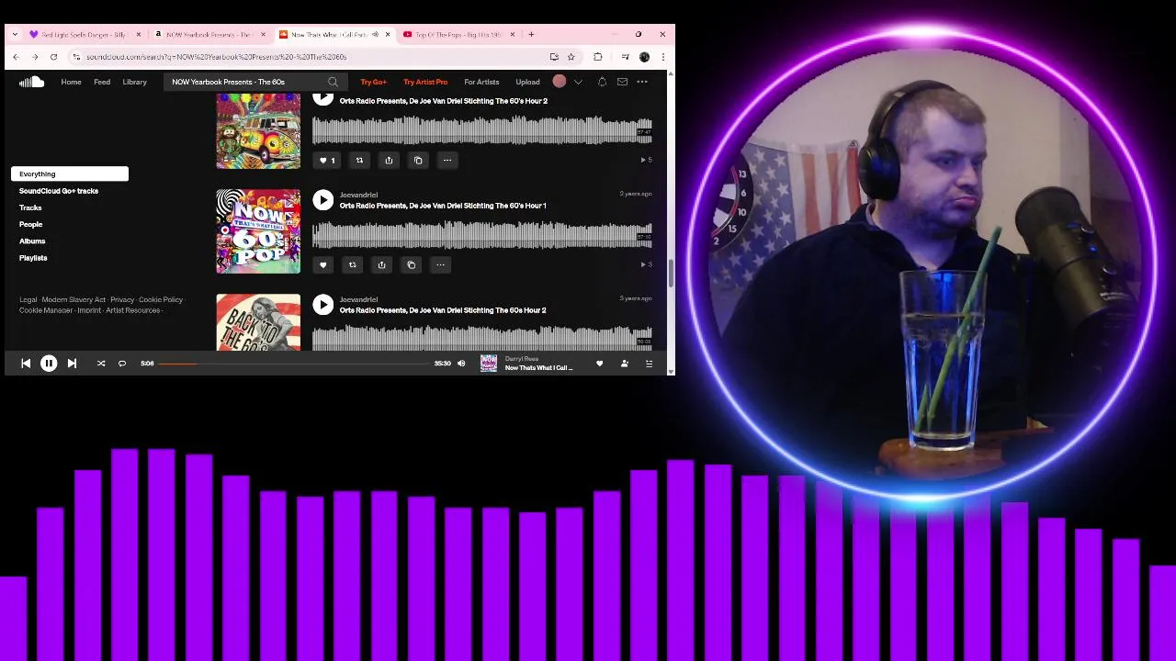Like the 60's Hour 1 track
Image resolution: width=1176 pixels, height=661 pixels.
[x=322, y=264]
